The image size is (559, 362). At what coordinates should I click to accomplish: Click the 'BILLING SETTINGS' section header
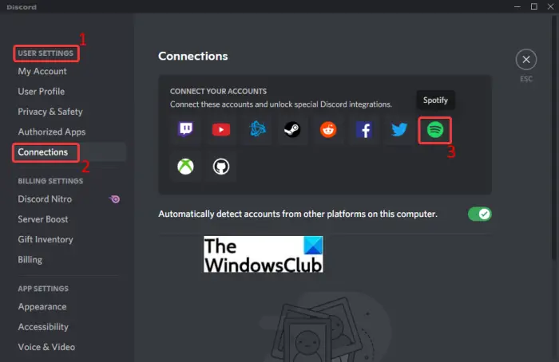50,181
